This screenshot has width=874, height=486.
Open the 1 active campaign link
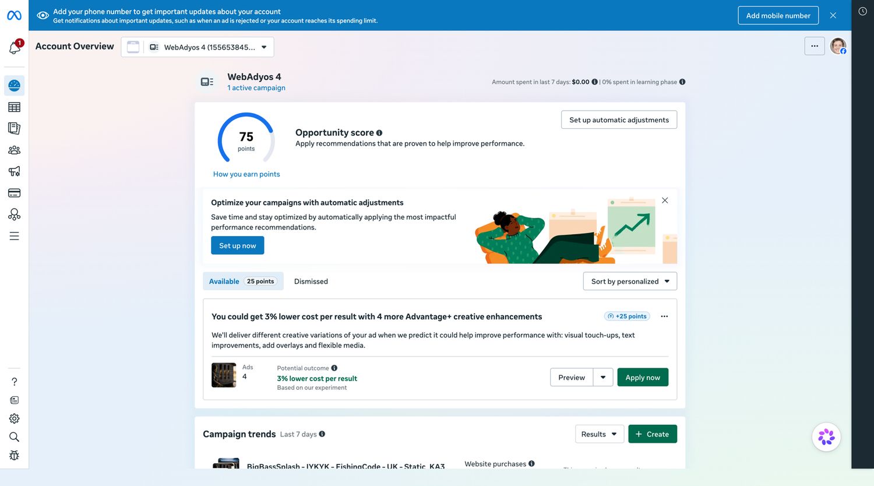coord(256,88)
